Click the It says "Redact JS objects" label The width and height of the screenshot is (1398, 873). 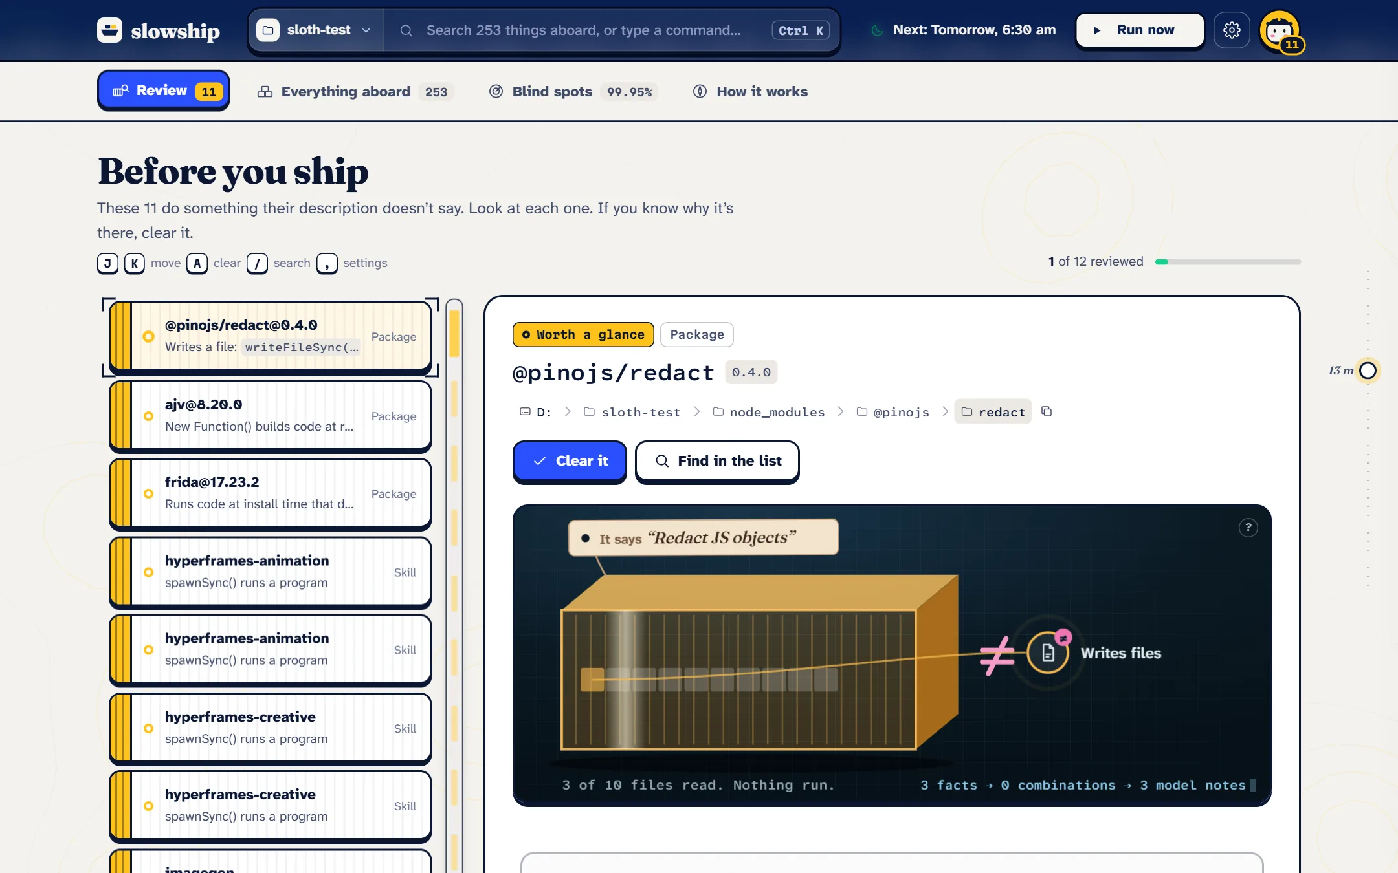tap(704, 537)
